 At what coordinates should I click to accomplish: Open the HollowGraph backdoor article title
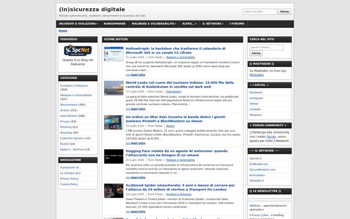[175, 51]
